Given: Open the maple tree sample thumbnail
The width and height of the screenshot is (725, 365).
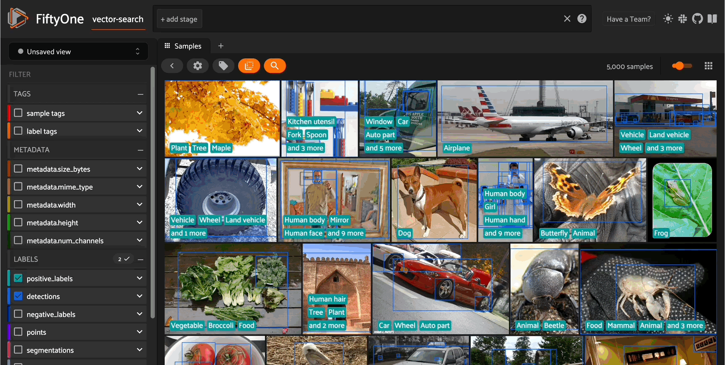Looking at the screenshot, I should coord(222,118).
